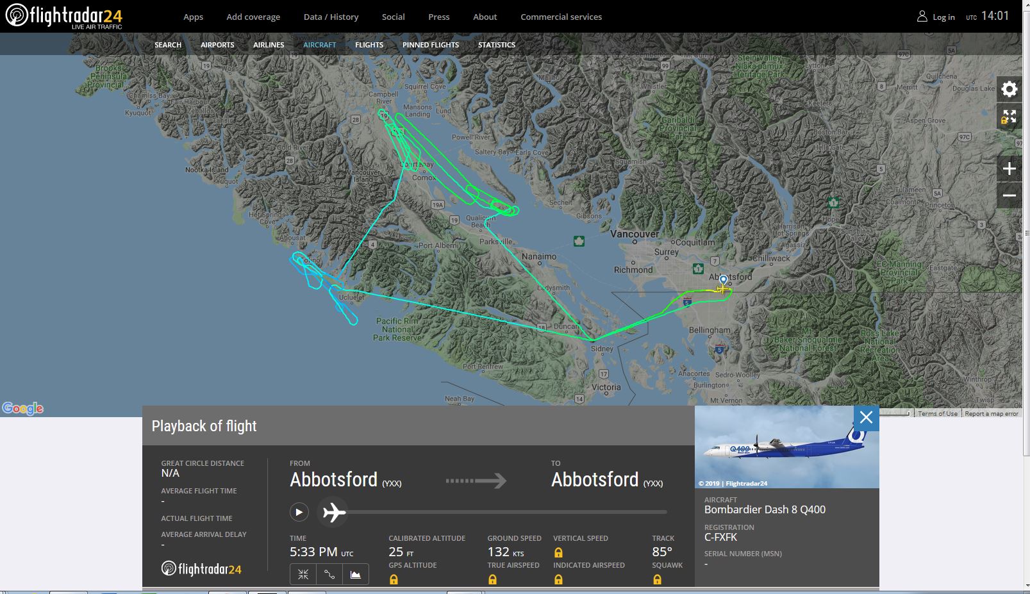Viewport: 1030px width, 594px height.
Task: Start flight playback with play button
Action: pos(299,512)
